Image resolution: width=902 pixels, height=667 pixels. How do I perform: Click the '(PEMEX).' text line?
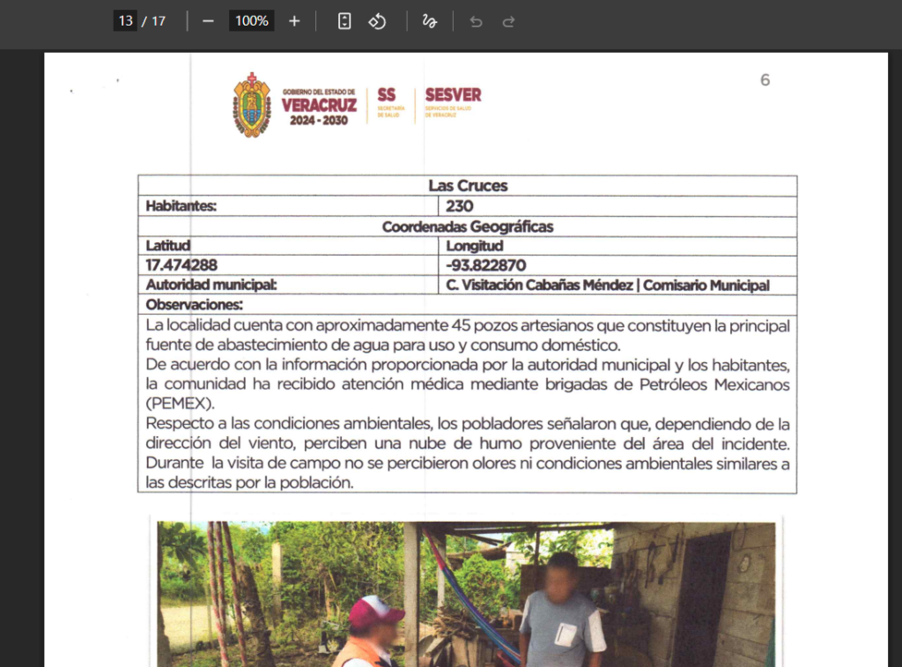[180, 404]
